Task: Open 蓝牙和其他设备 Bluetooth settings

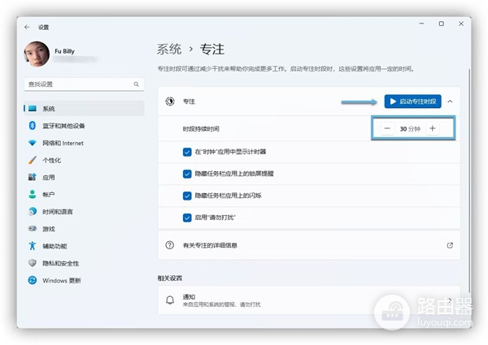Action: pyautogui.click(x=63, y=126)
